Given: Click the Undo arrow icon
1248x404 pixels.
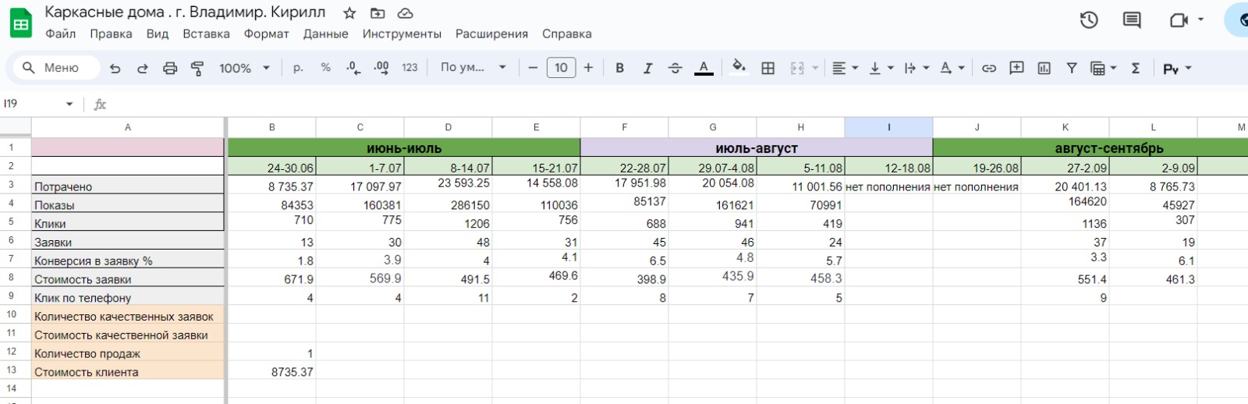Looking at the screenshot, I should (x=115, y=68).
